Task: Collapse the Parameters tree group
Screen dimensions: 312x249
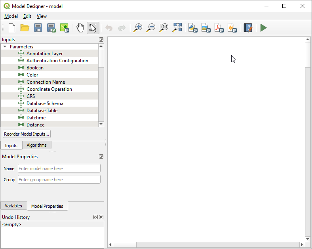Action: coord(5,47)
